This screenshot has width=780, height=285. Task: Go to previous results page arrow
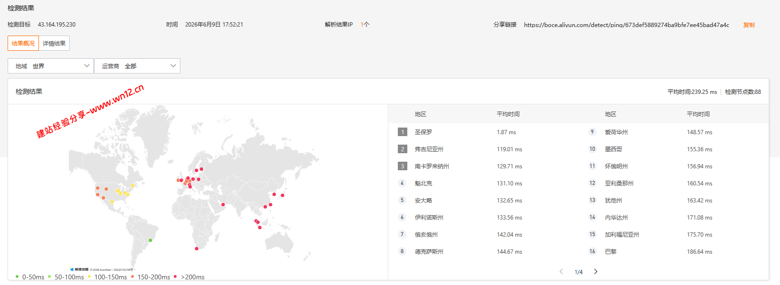[561, 272]
